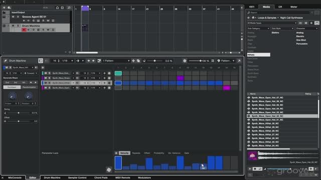Click the arrow icon on Synth_Wave_Kick lane

click(104, 73)
